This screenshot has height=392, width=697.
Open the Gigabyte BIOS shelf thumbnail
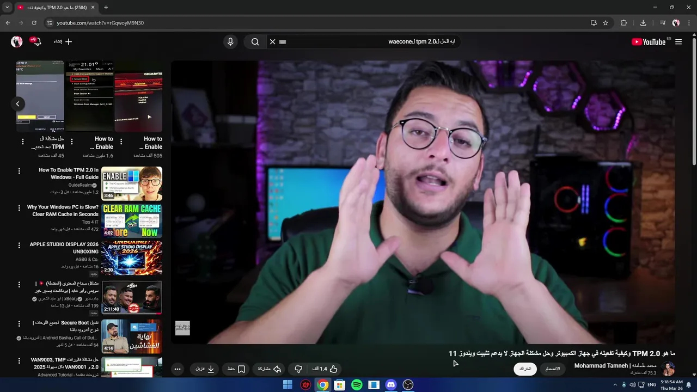pos(138,96)
